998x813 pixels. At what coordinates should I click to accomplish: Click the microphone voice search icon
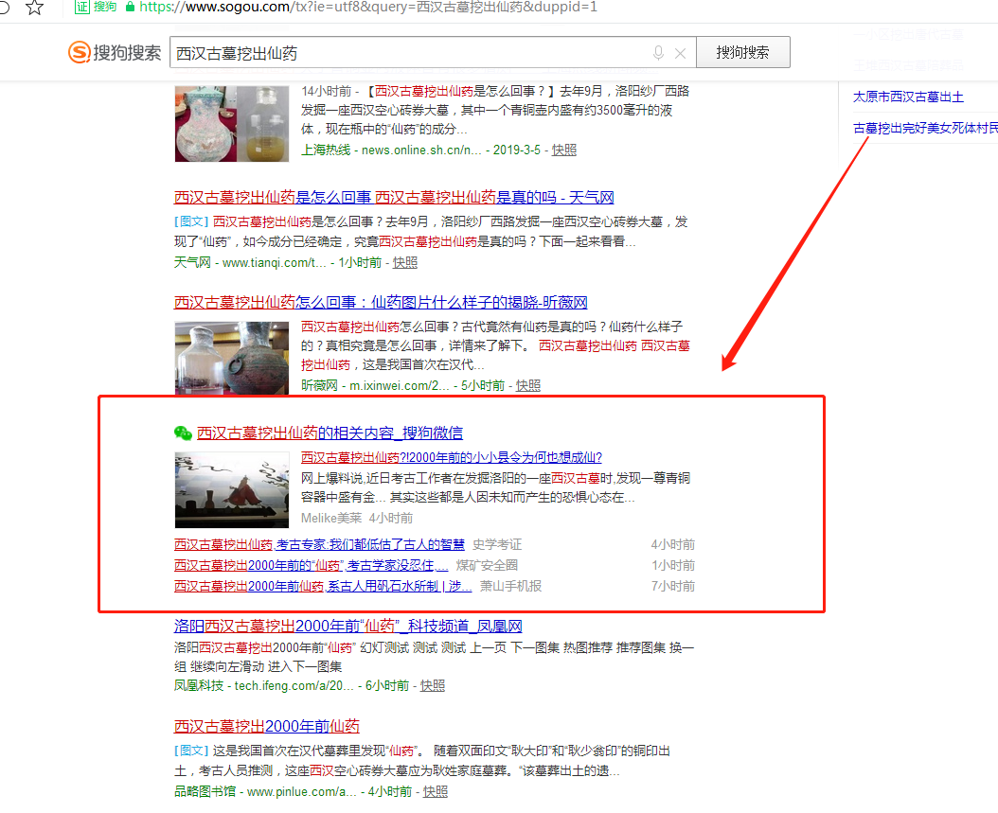pyautogui.click(x=658, y=53)
